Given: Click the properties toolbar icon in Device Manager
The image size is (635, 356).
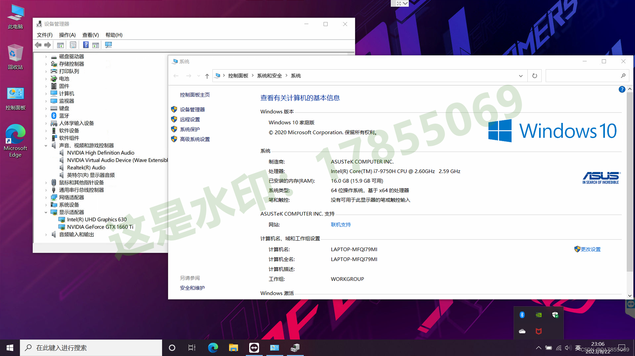Looking at the screenshot, I should [x=73, y=45].
